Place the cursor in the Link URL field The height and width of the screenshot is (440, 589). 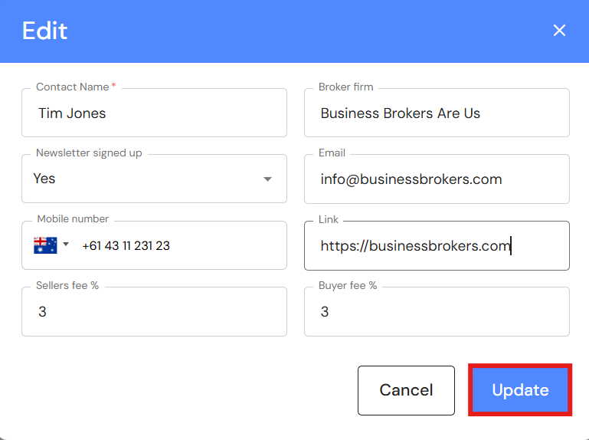coord(437,246)
